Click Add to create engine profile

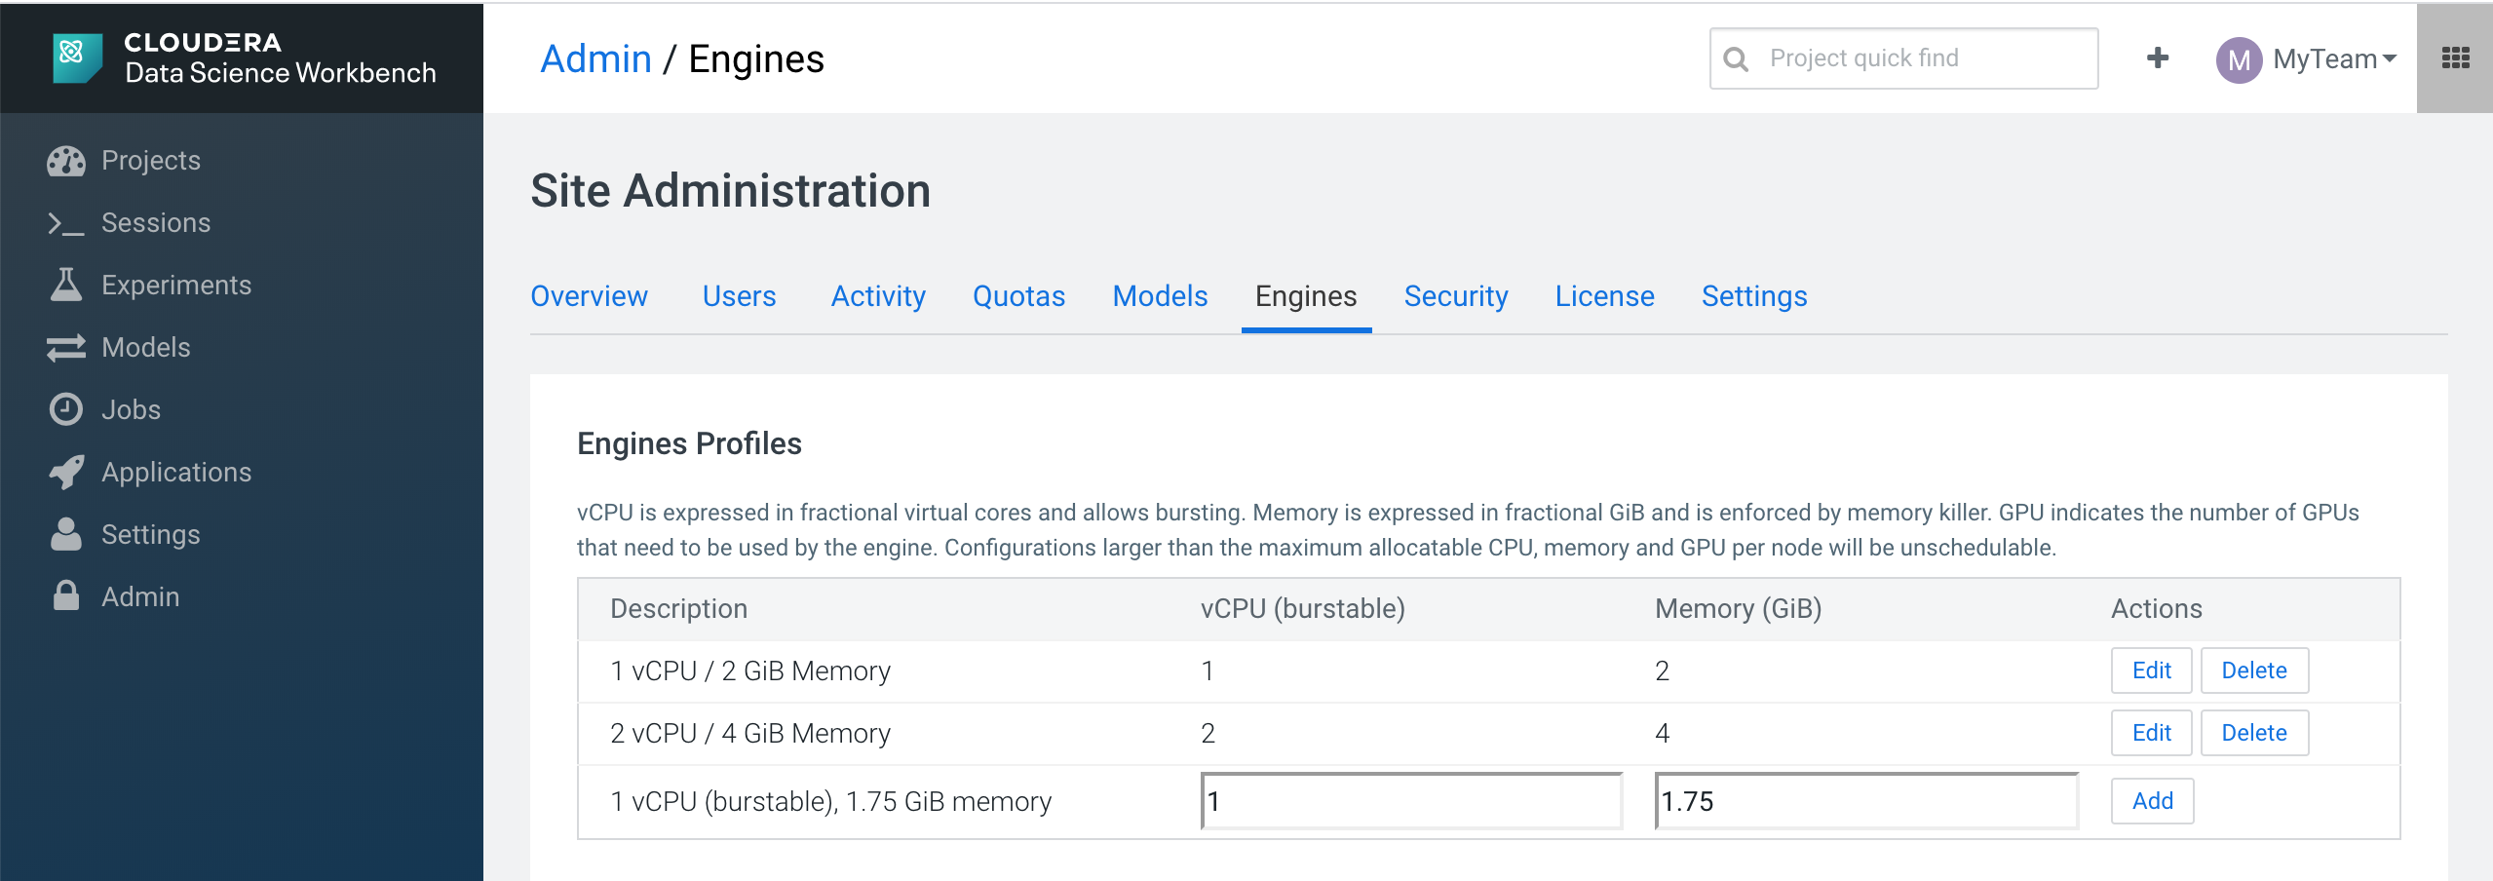point(2152,801)
